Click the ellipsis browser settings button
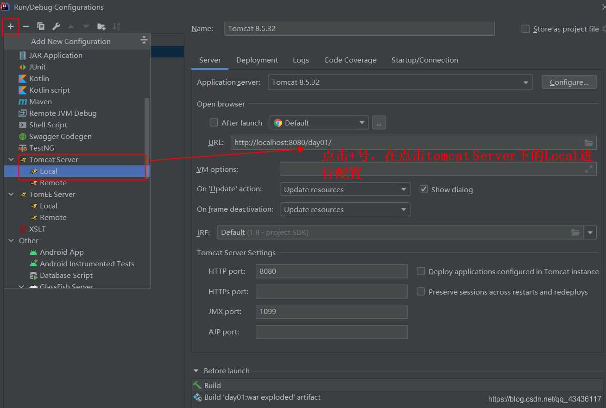The height and width of the screenshot is (408, 606). pyautogui.click(x=379, y=123)
